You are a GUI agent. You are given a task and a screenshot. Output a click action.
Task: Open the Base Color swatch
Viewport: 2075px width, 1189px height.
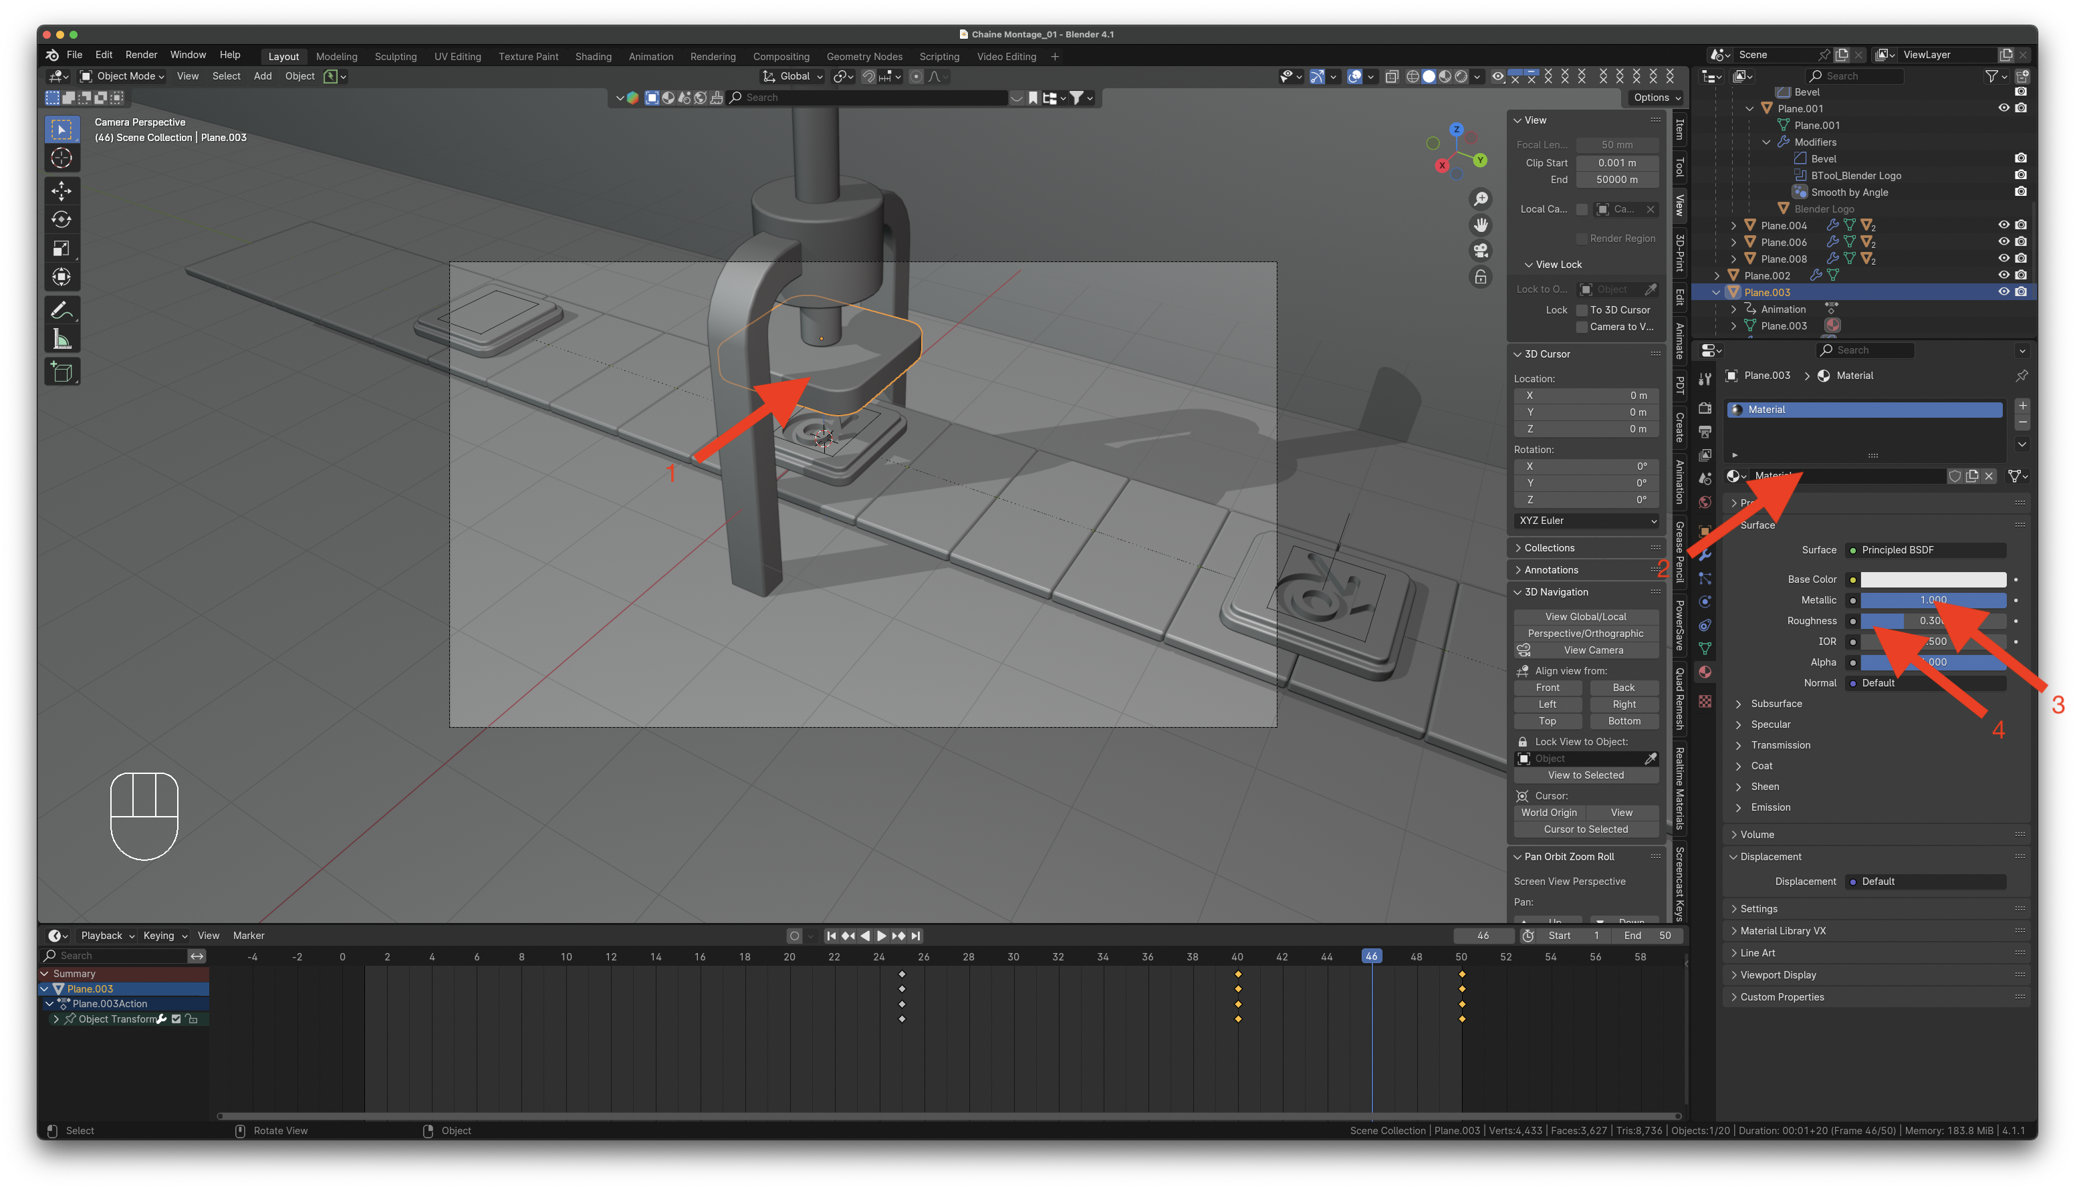point(1933,580)
